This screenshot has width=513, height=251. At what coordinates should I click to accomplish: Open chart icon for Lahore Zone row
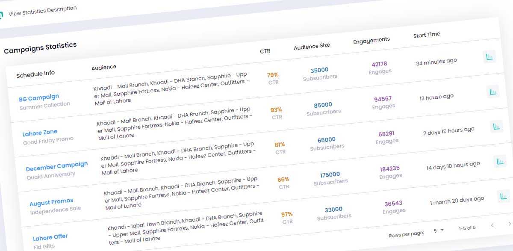[x=493, y=92]
